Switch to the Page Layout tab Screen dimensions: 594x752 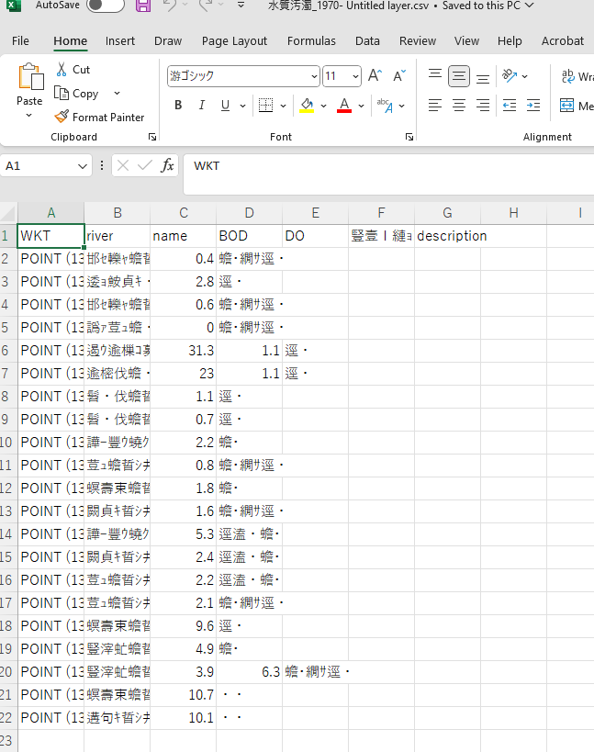pyautogui.click(x=234, y=40)
